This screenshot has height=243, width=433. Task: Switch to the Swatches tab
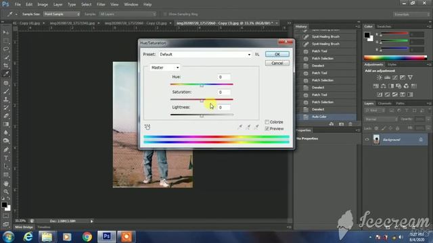pyautogui.click(x=384, y=26)
